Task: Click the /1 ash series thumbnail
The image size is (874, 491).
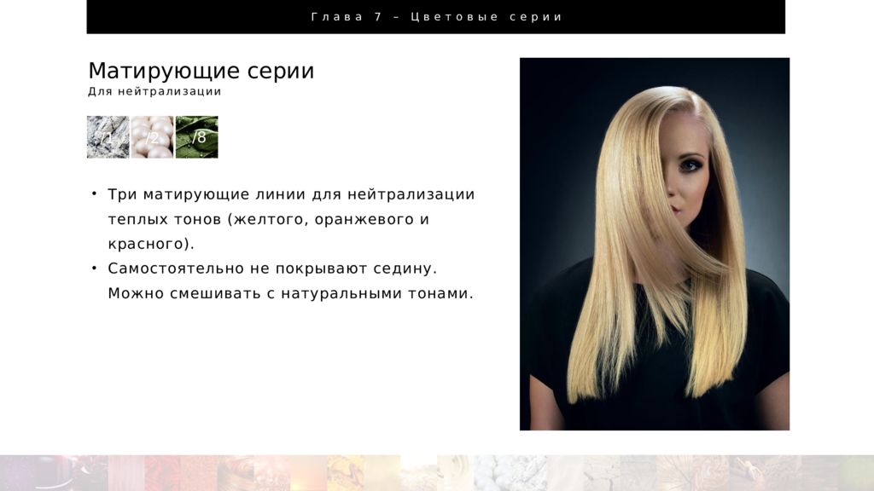Action: tap(108, 137)
